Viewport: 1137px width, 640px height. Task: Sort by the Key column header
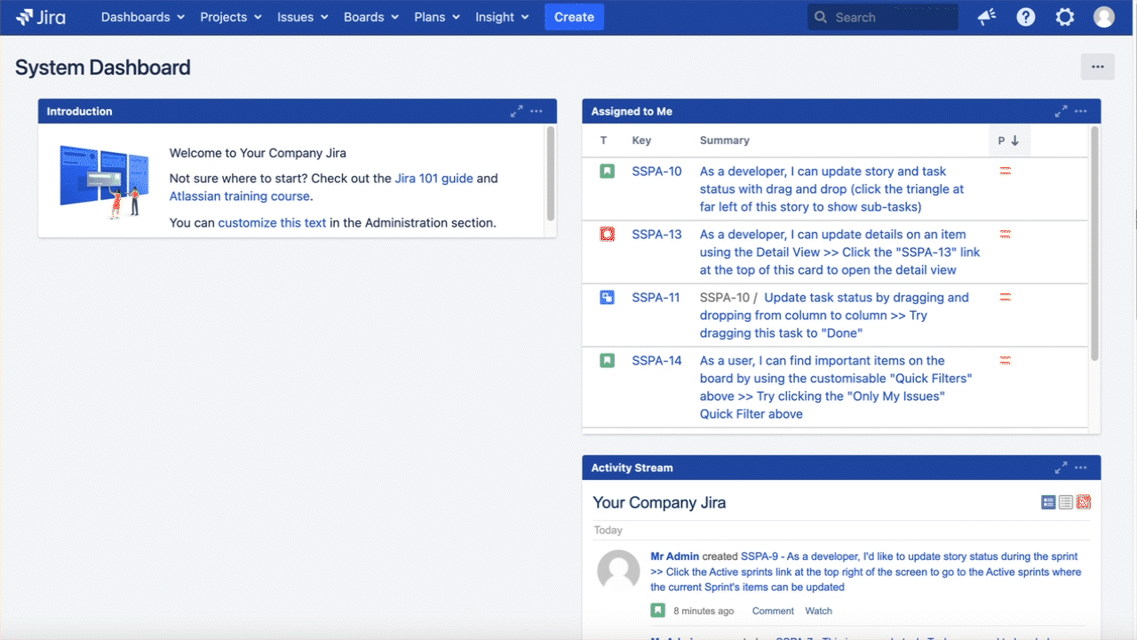[x=641, y=140]
